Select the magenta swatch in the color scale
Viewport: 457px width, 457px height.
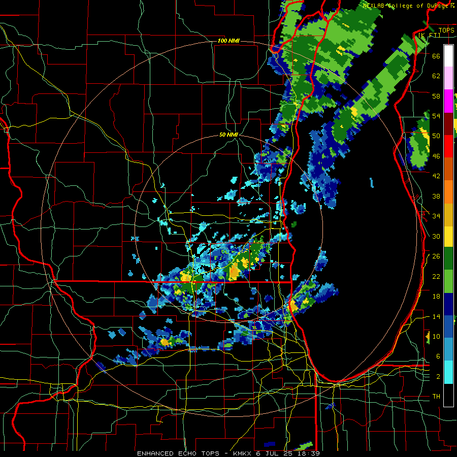(x=448, y=101)
